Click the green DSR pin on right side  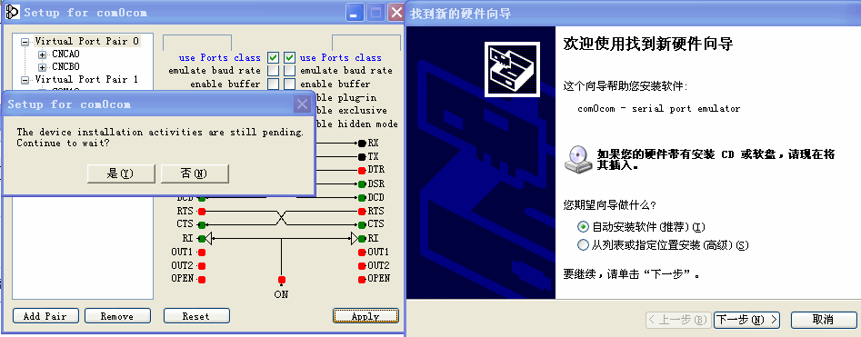click(x=362, y=183)
